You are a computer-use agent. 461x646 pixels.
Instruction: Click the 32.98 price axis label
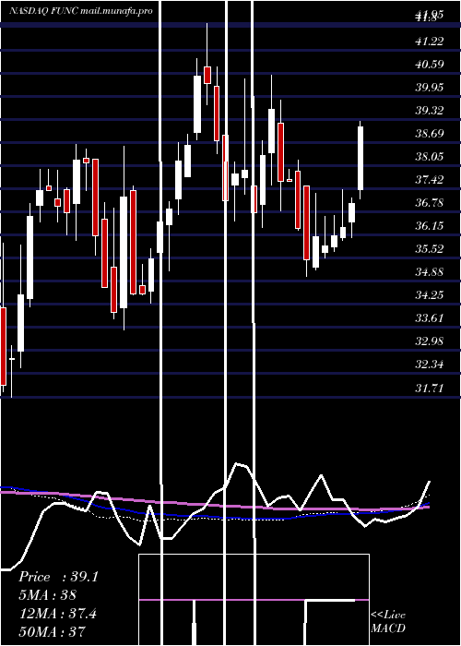point(430,341)
